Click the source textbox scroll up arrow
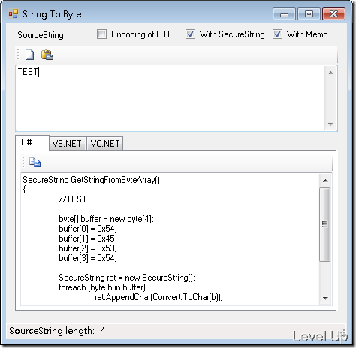This screenshot has width=356, height=348. (x=330, y=73)
